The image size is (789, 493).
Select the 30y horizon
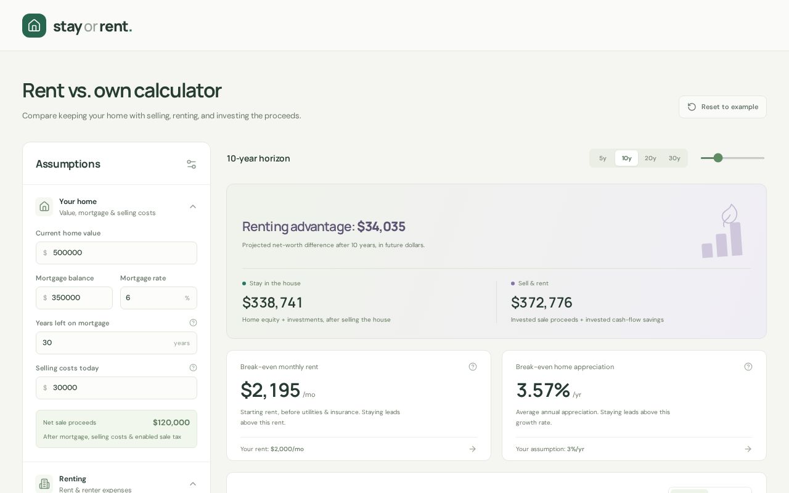click(674, 158)
